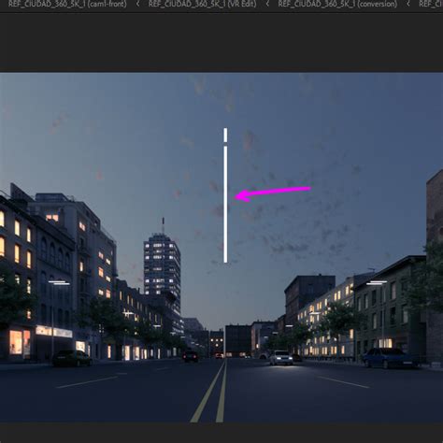Click the white car with headlights on

pos(281,357)
